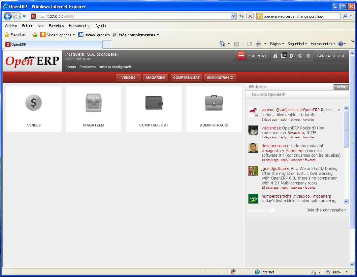Click the OpenERP home icon in header
Image resolution: width=357 pixels, height=277 pixels.
(x=275, y=56)
